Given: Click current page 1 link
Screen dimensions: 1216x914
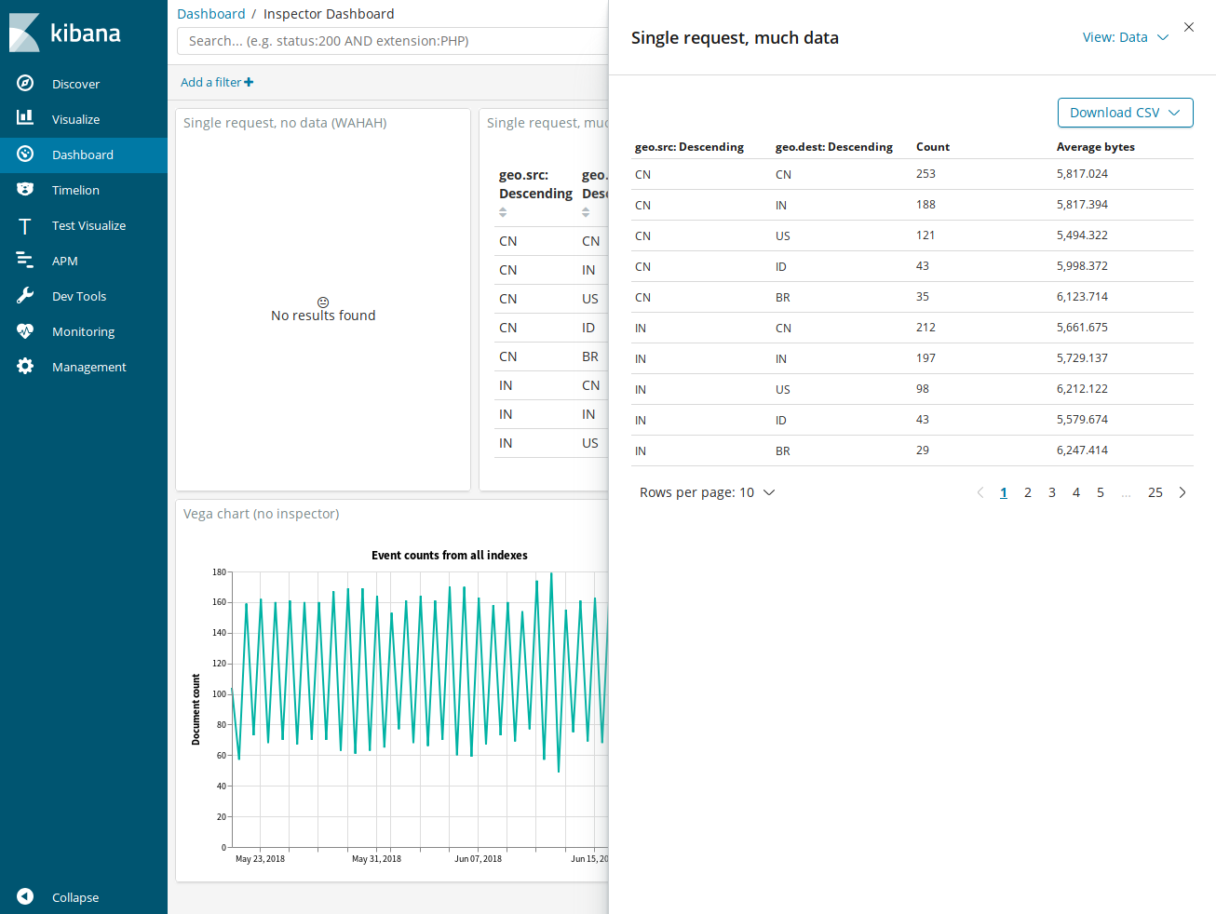Looking at the screenshot, I should click(1004, 492).
